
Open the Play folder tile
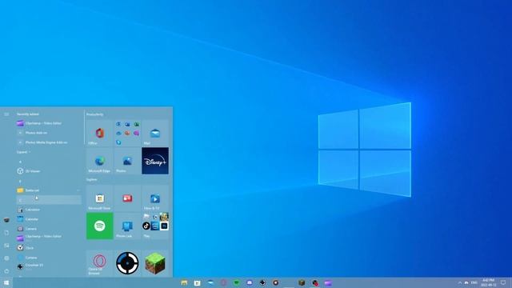155,226
